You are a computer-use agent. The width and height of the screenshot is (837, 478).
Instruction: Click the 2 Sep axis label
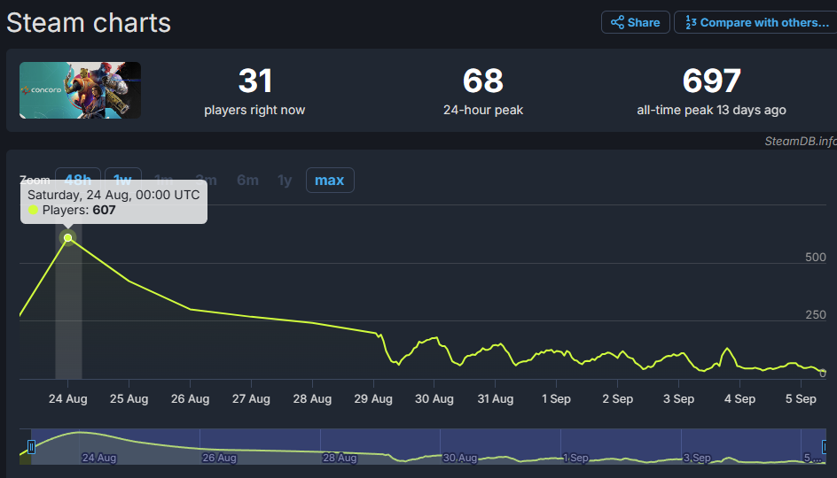pyautogui.click(x=618, y=398)
